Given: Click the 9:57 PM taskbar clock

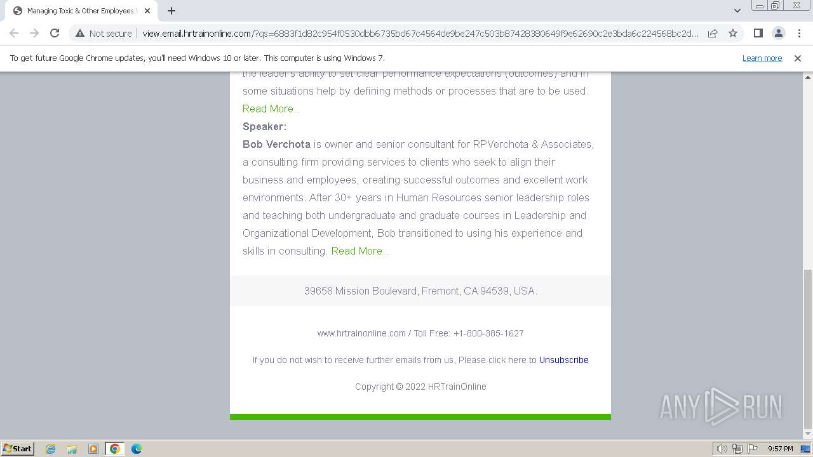Looking at the screenshot, I should (780, 449).
